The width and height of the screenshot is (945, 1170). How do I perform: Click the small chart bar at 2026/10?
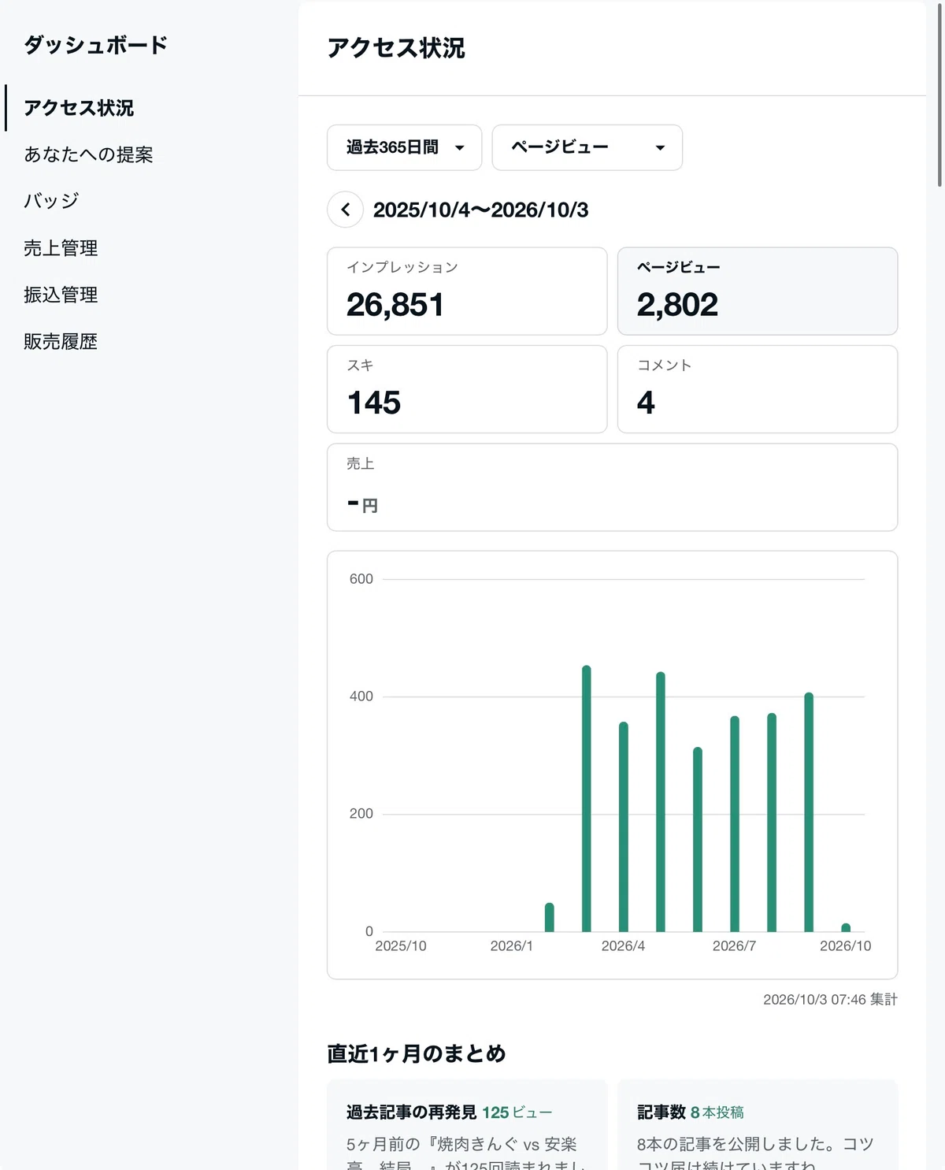tap(846, 928)
